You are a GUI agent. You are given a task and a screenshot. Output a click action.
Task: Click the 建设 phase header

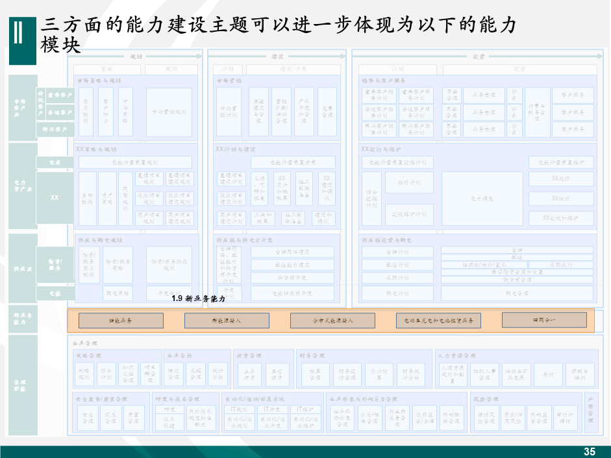click(x=277, y=56)
